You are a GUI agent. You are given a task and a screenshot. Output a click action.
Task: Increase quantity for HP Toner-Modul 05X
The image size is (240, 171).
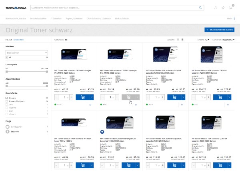click(x=209, y=97)
